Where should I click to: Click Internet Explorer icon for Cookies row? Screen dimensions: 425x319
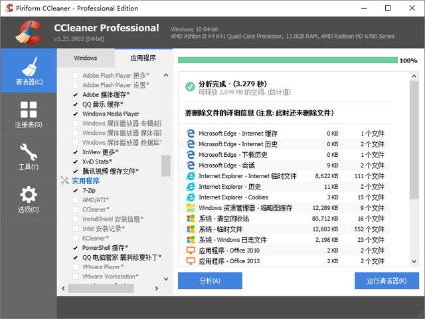point(191,197)
